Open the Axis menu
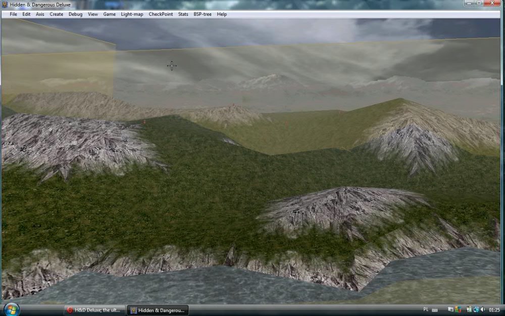This screenshot has height=316, width=505. (x=40, y=14)
